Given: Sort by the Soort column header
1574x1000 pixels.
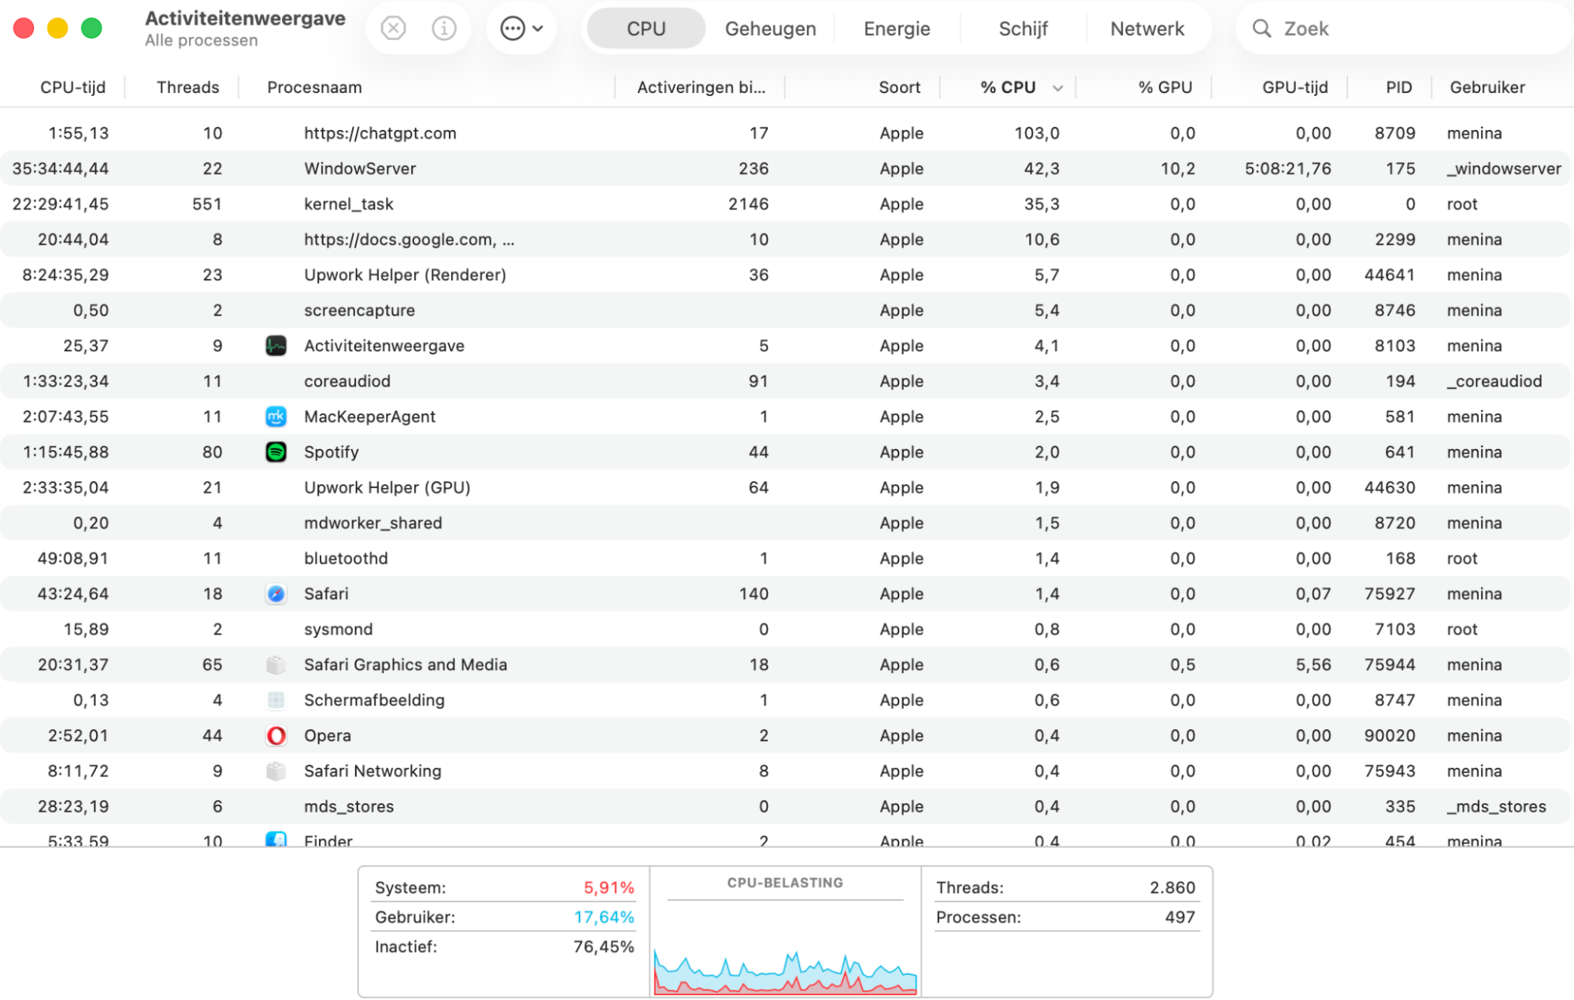Looking at the screenshot, I should coord(899,87).
